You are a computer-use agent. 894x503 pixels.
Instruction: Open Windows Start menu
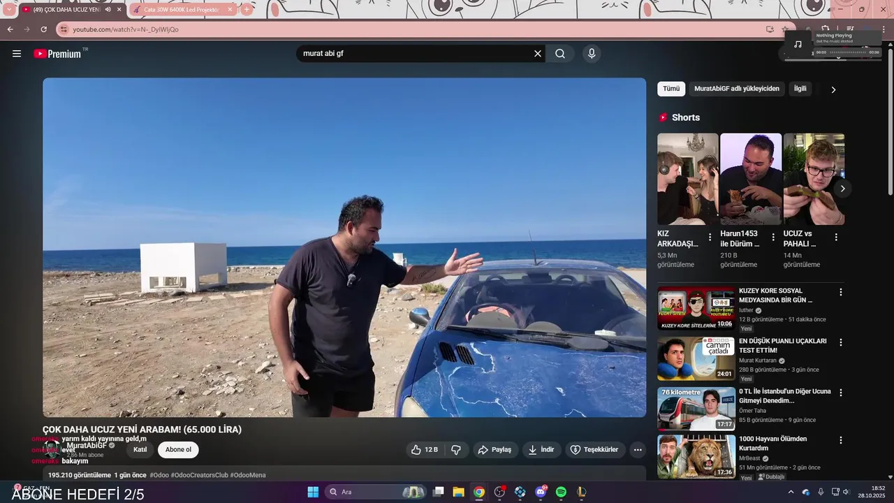(x=313, y=492)
